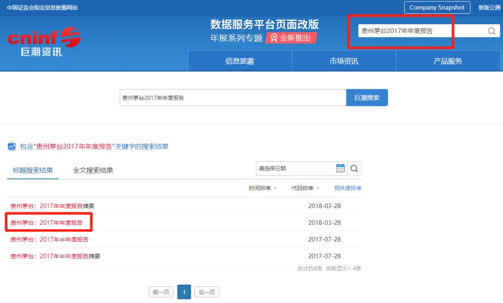
Task: Click the 请选择日期 date input field
Action: pyautogui.click(x=295, y=168)
